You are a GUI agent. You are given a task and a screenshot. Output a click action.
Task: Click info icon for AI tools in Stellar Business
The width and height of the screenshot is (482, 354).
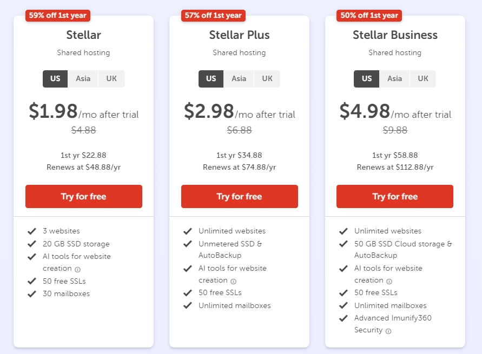pos(389,281)
